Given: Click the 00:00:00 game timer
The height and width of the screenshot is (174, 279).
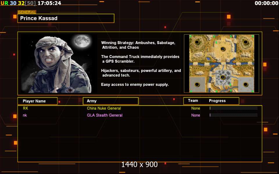Looking at the screenshot, I should click(x=267, y=3).
